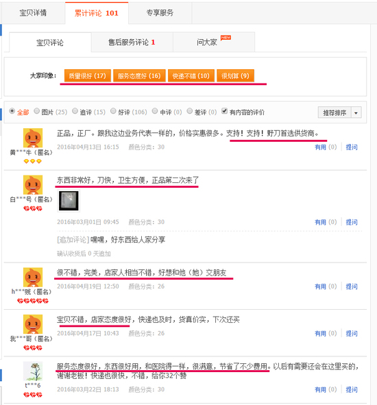Open the 推荐排序 sort dropdown arrow
This screenshot has width=377, height=405.
pos(356,113)
